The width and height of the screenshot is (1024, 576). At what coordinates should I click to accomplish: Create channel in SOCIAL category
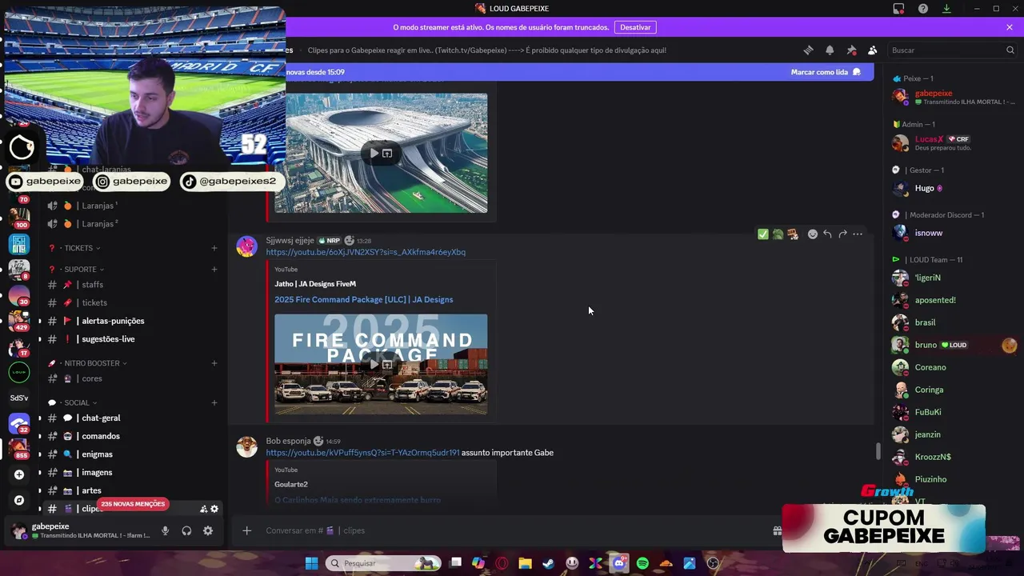214,402
